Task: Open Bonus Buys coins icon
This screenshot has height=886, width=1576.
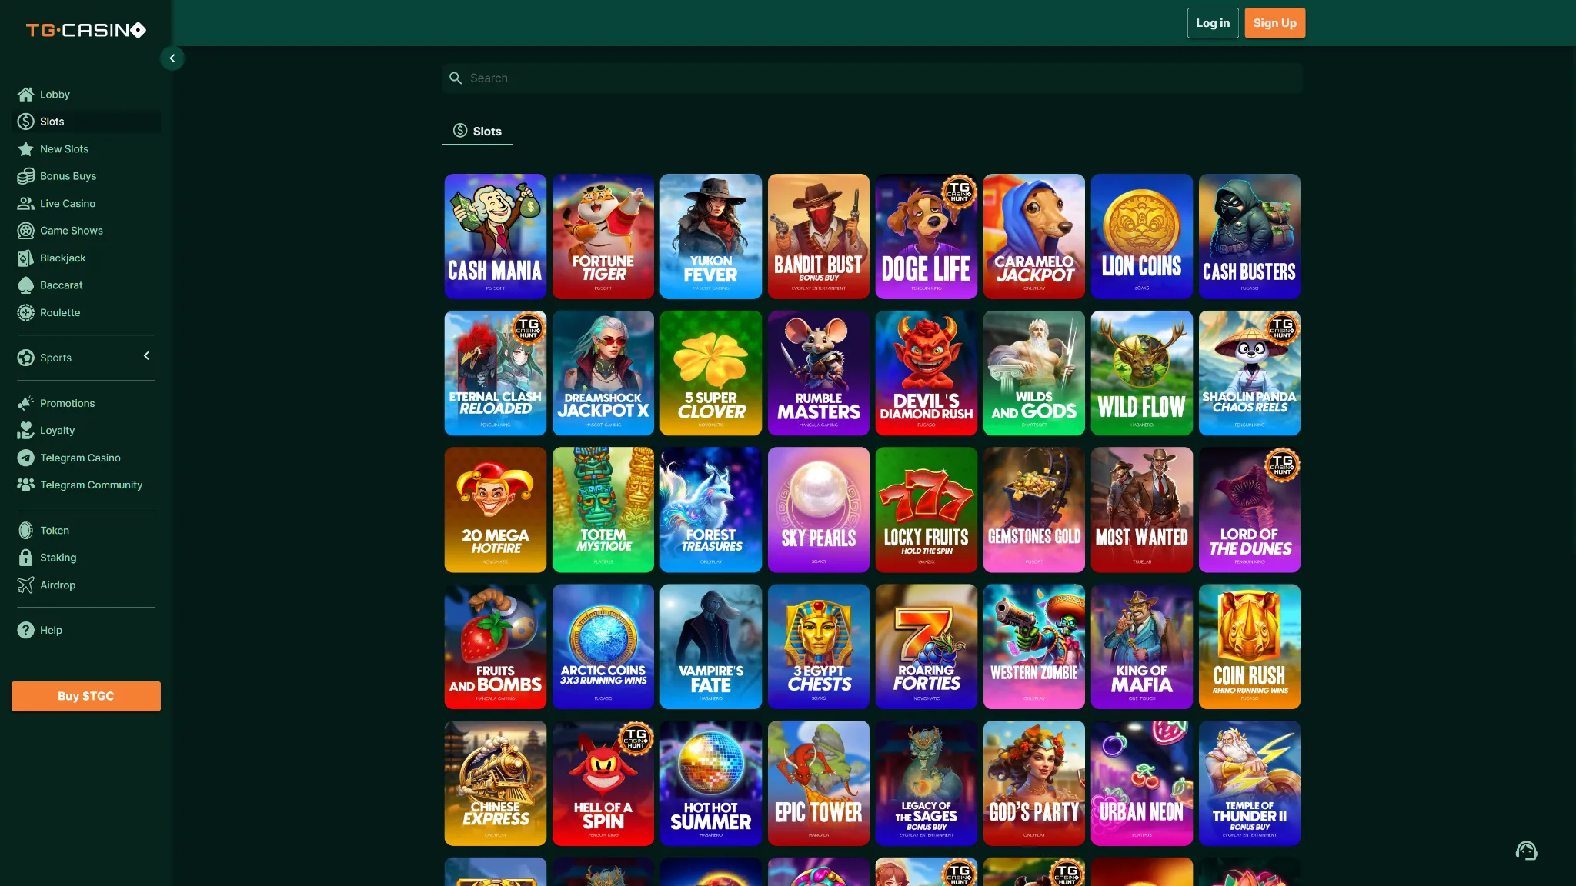Action: click(26, 176)
